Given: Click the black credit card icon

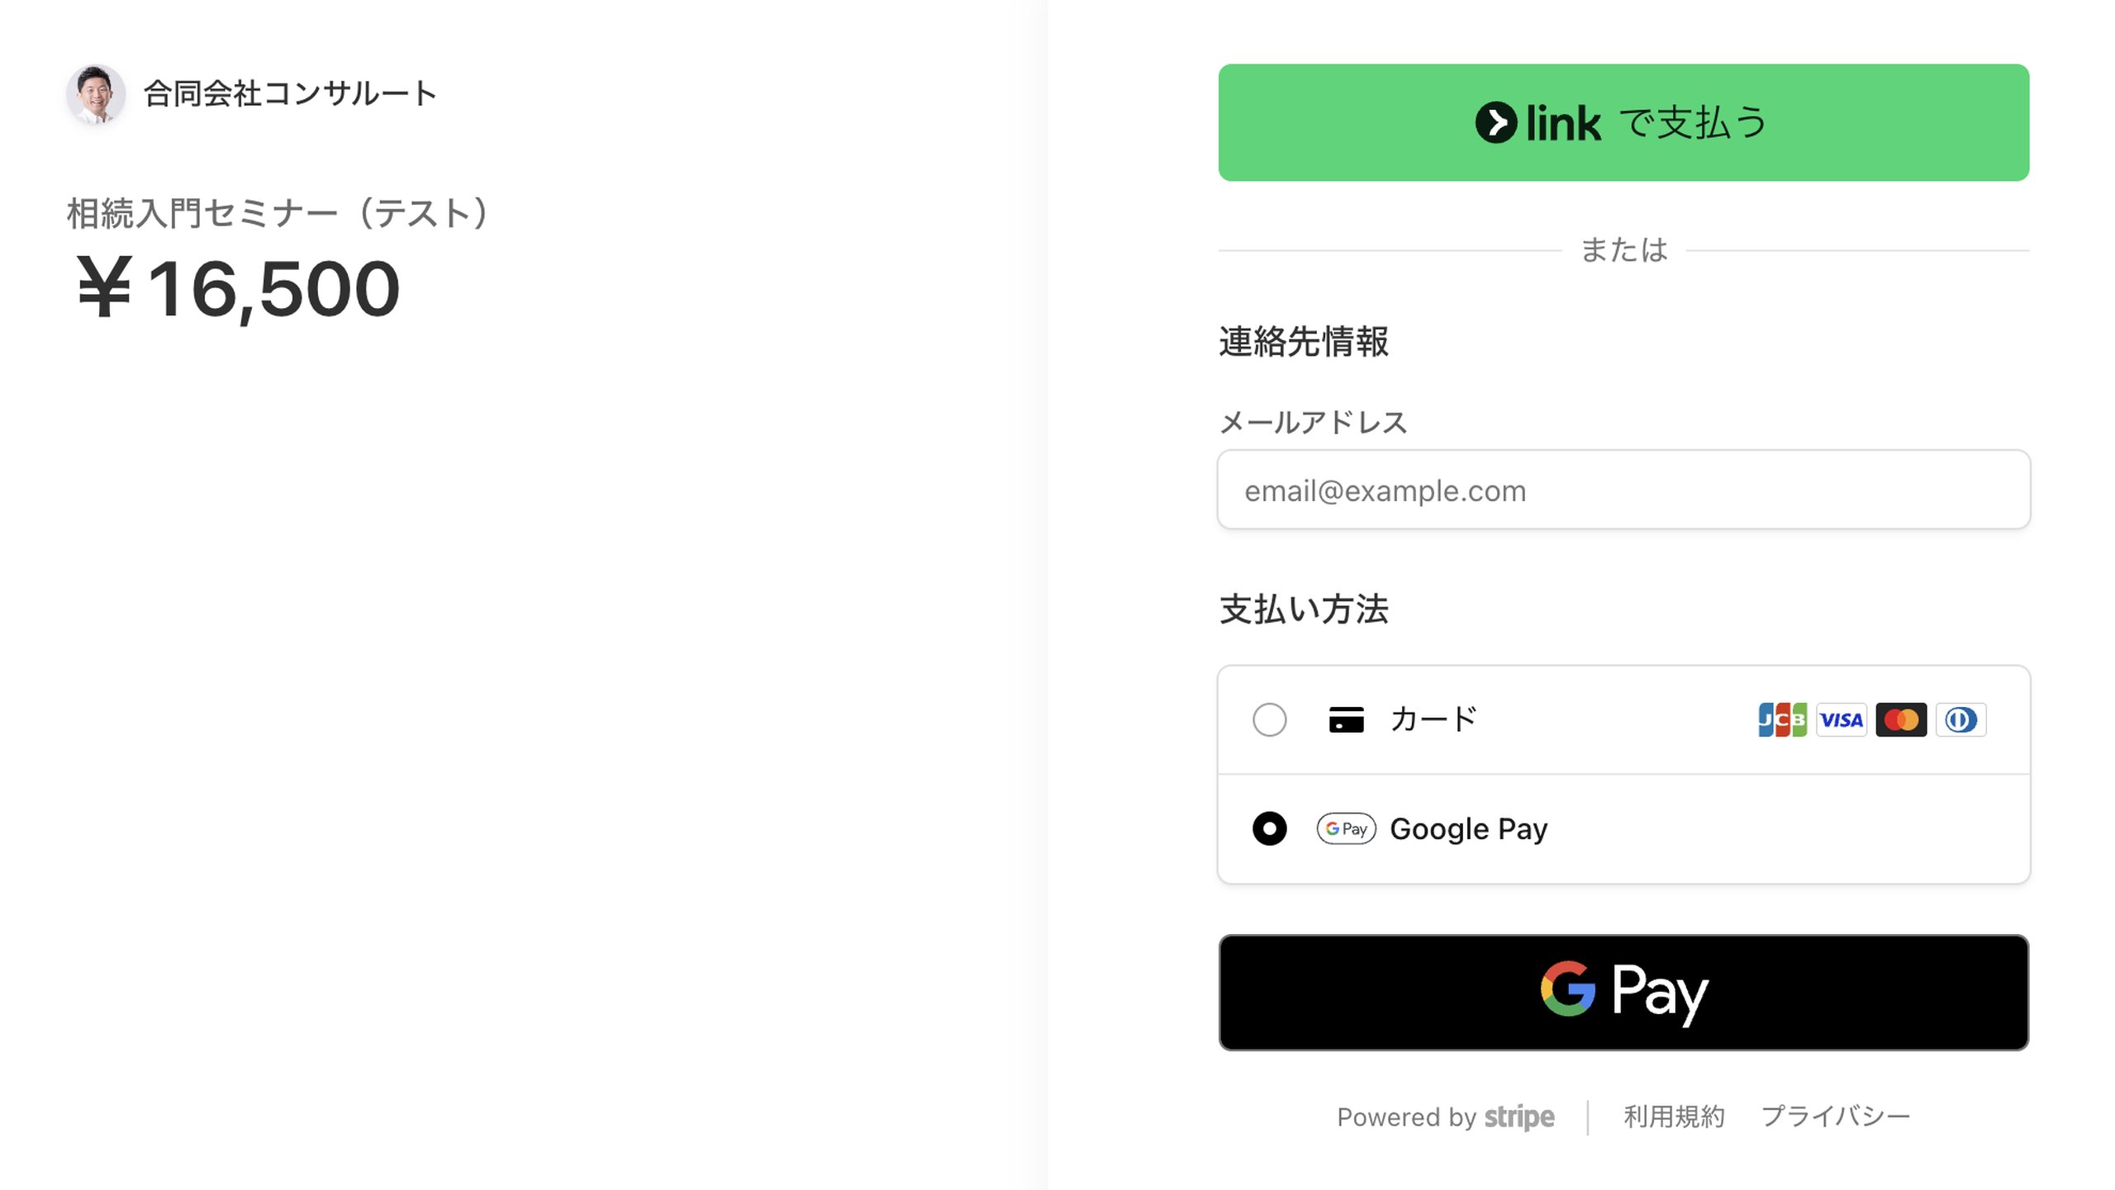Looking at the screenshot, I should point(1346,719).
